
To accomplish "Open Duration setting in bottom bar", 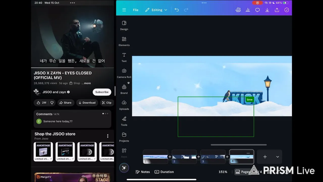I will click(x=164, y=172).
